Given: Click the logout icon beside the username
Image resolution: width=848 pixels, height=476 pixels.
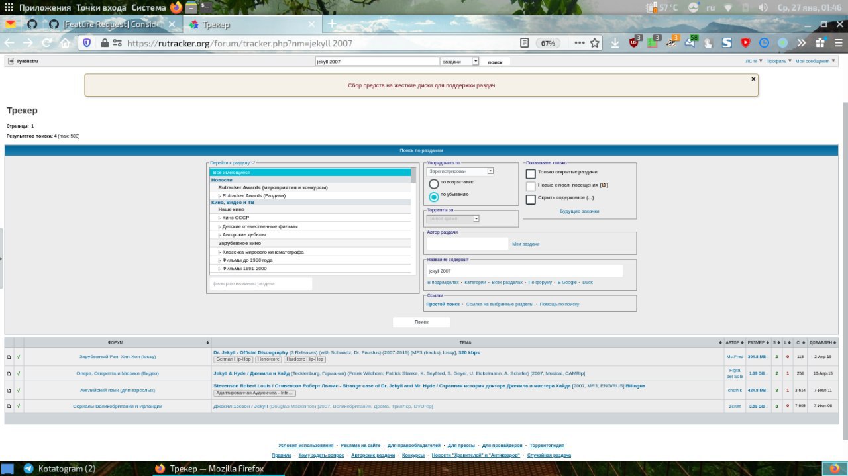Looking at the screenshot, I should pyautogui.click(x=11, y=61).
